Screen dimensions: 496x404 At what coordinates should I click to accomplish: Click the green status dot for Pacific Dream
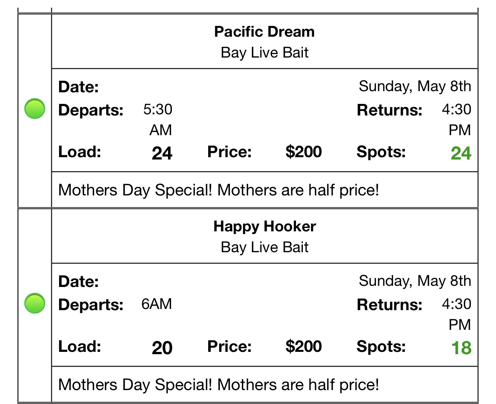click(x=35, y=109)
